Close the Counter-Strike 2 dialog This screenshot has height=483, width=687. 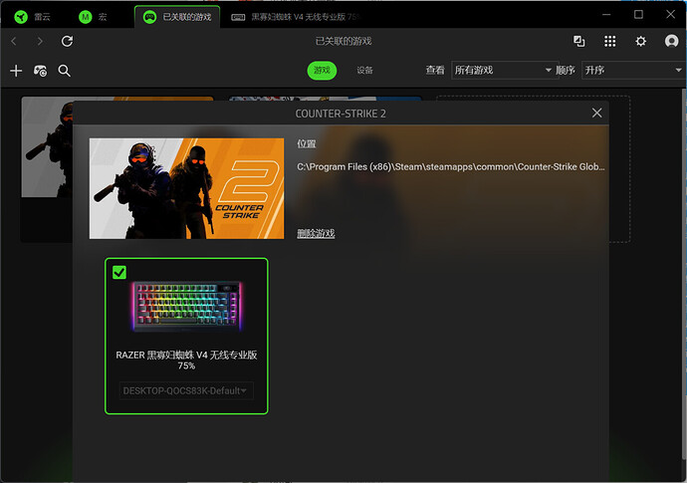[597, 113]
